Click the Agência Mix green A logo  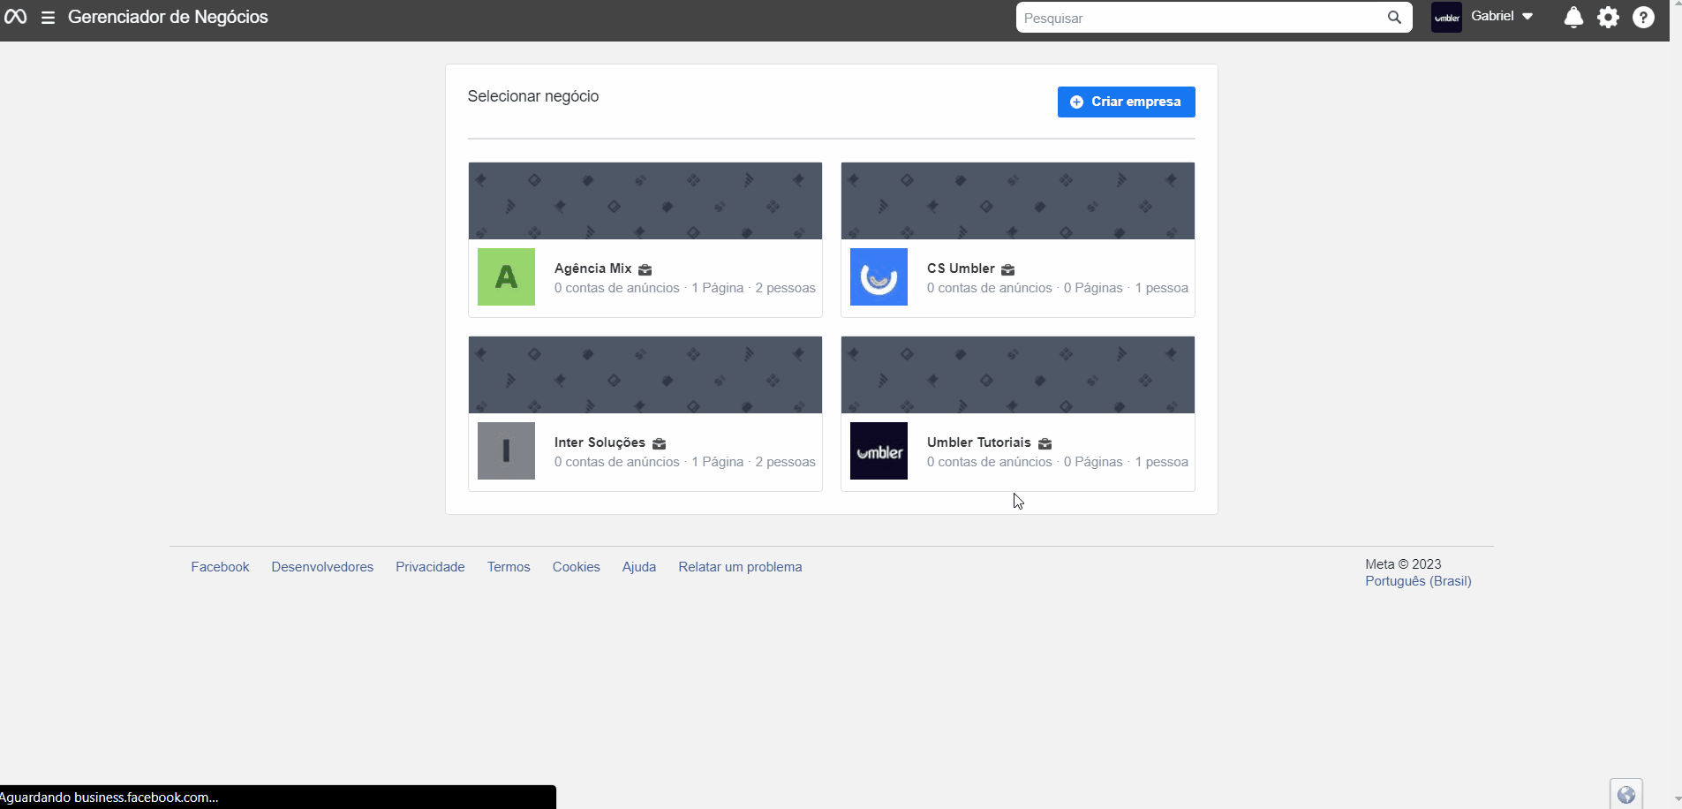tap(506, 276)
